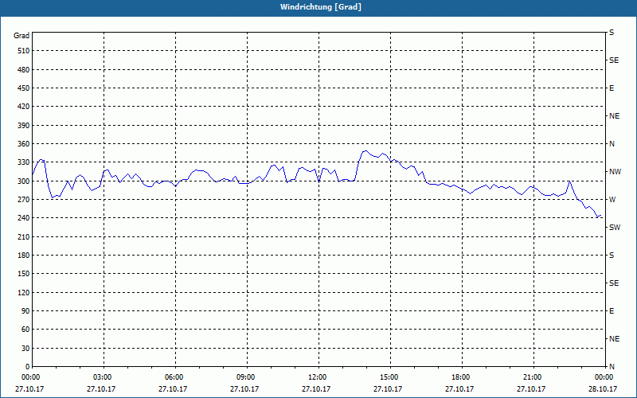Select the 18:00 time axis label
The image size is (637, 398).
point(461,377)
